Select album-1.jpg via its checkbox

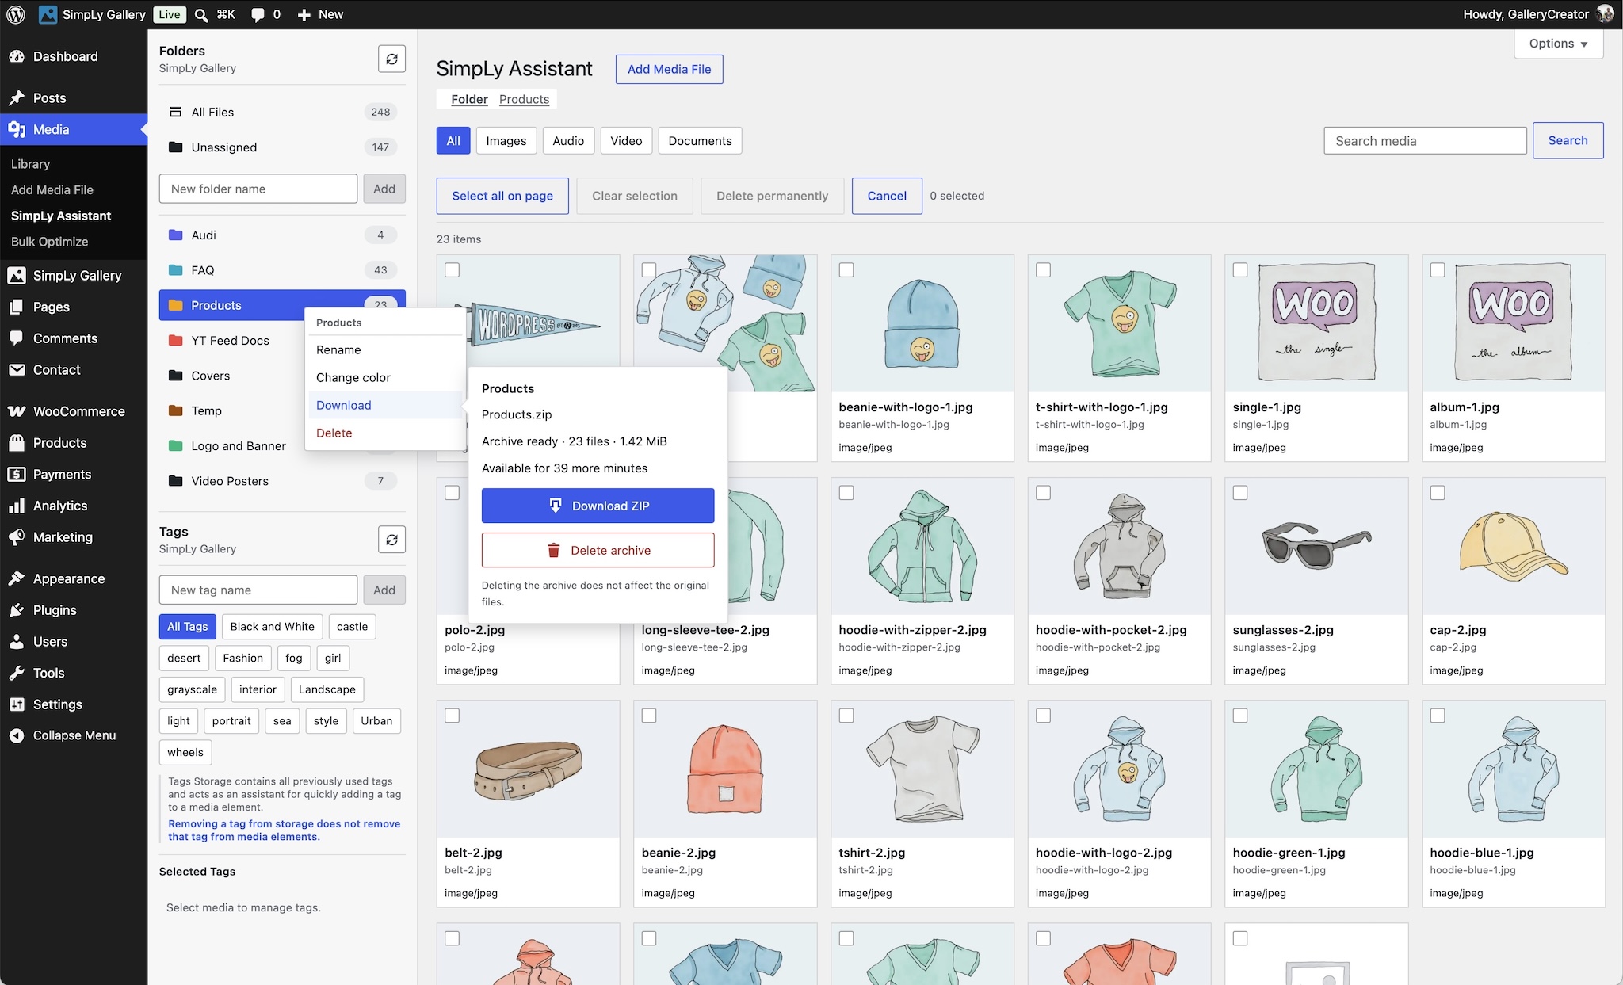tap(1438, 270)
